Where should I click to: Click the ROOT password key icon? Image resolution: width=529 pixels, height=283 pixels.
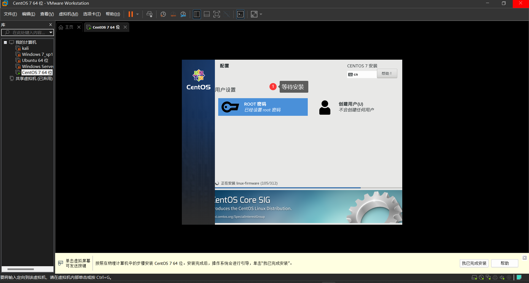230,107
